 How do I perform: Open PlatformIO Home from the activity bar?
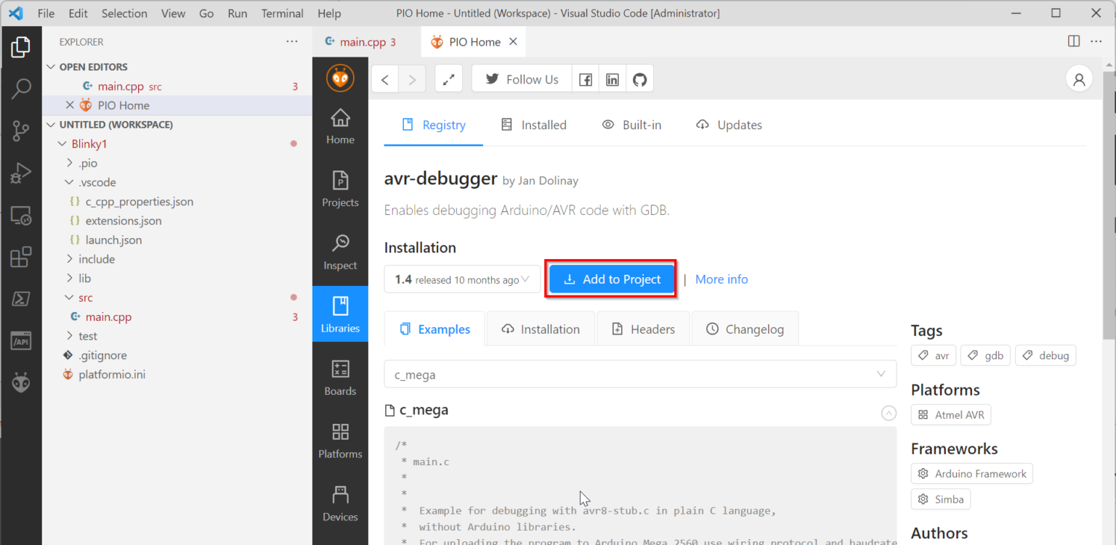(21, 382)
